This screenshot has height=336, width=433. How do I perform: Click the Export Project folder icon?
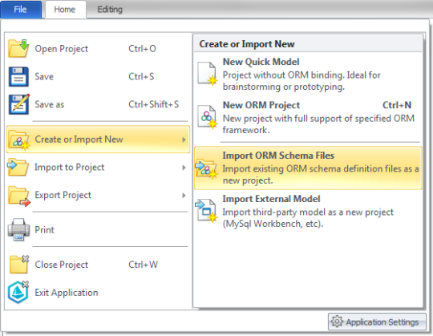click(18, 196)
